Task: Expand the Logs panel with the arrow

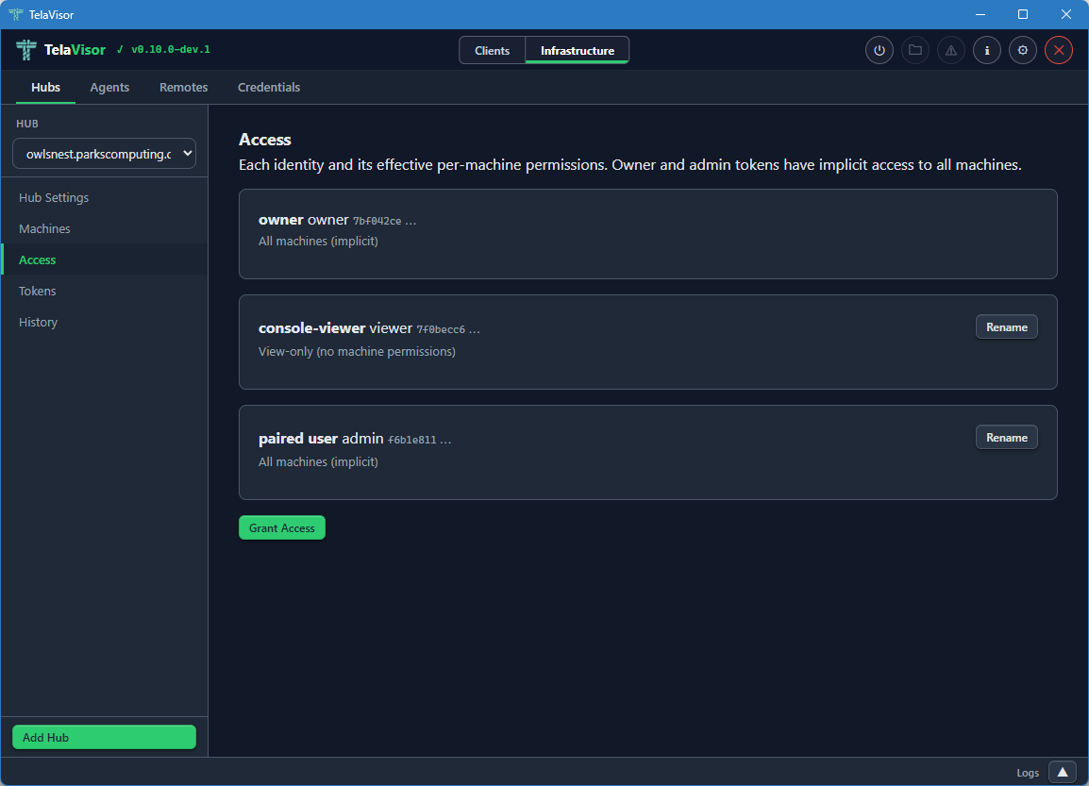Action: pos(1062,772)
